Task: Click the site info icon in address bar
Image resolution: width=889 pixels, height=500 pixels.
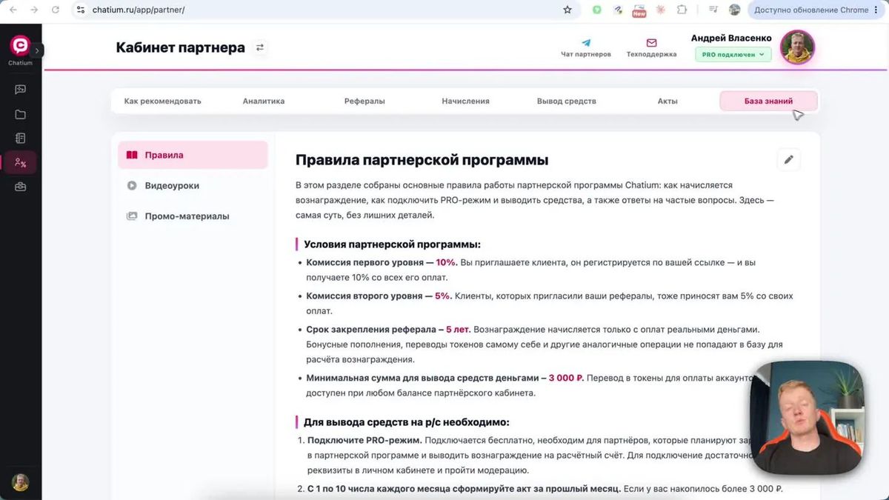Action: tap(81, 10)
